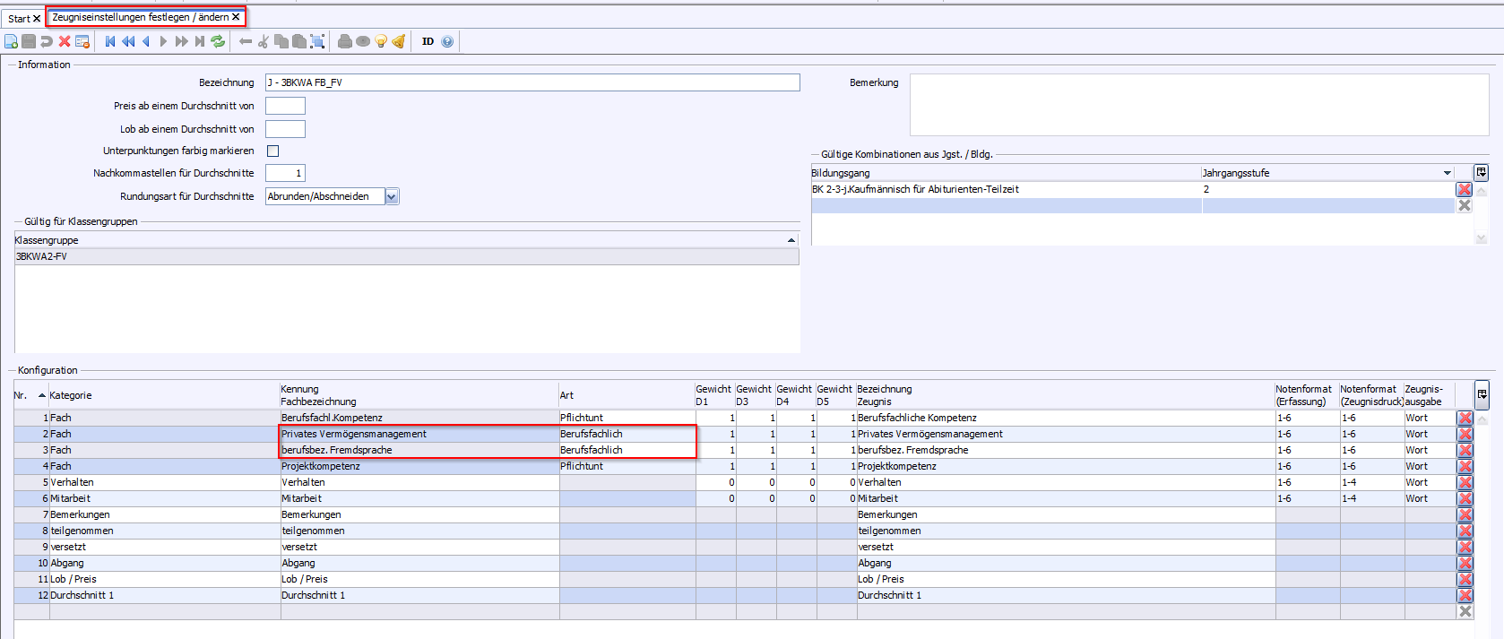Screen dimensions: 1504x639
Task: Toggle Unterpunktungen farbig markieren checkbox
Action: 273,151
